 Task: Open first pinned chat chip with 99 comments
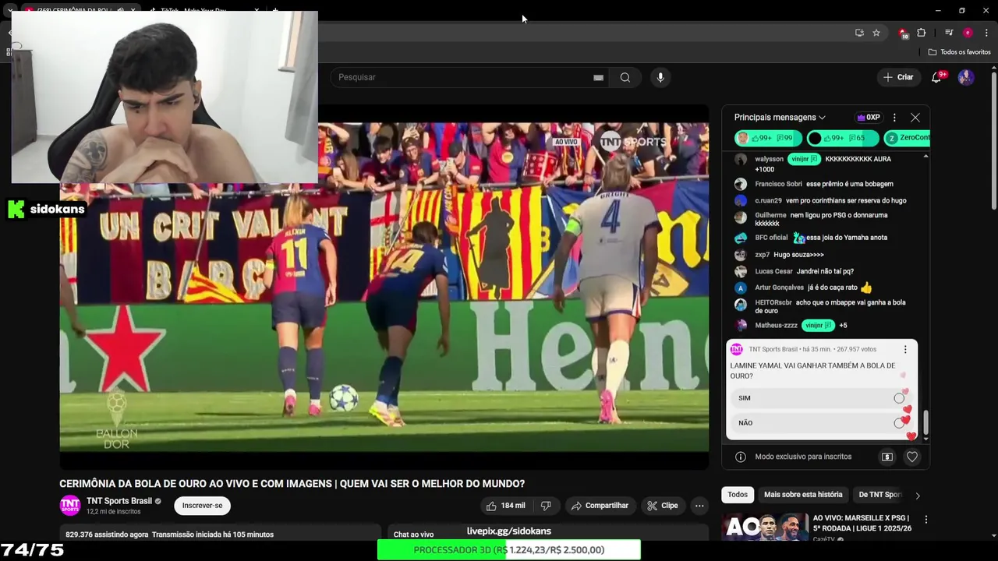(768, 138)
